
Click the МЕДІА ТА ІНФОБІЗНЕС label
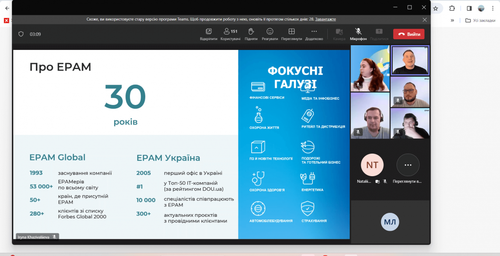click(x=320, y=99)
